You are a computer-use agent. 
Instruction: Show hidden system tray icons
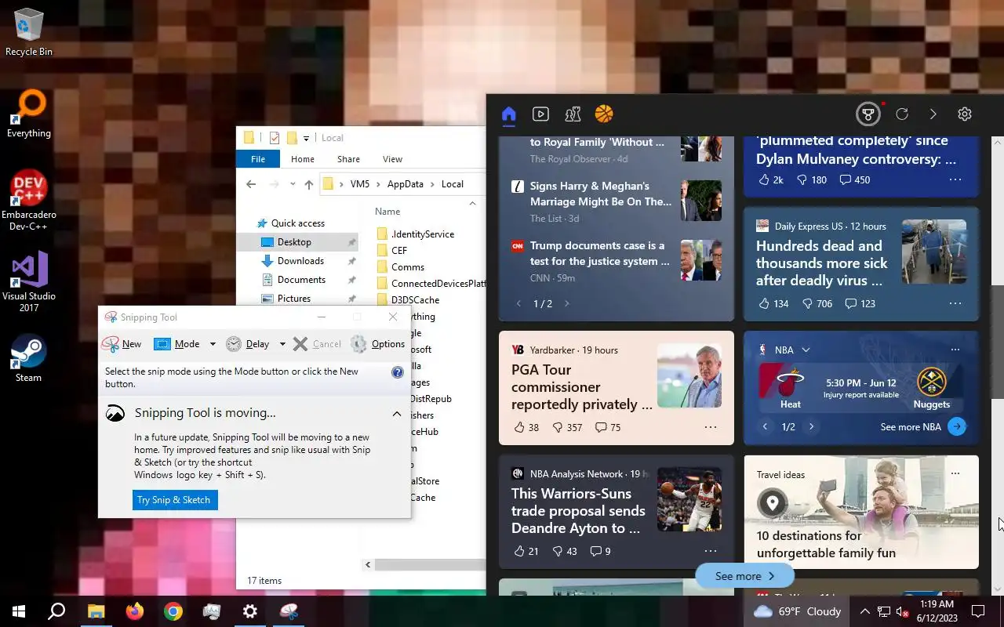[x=864, y=611]
